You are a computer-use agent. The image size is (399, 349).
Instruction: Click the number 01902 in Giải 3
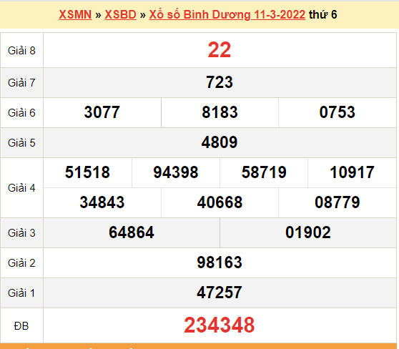click(308, 232)
